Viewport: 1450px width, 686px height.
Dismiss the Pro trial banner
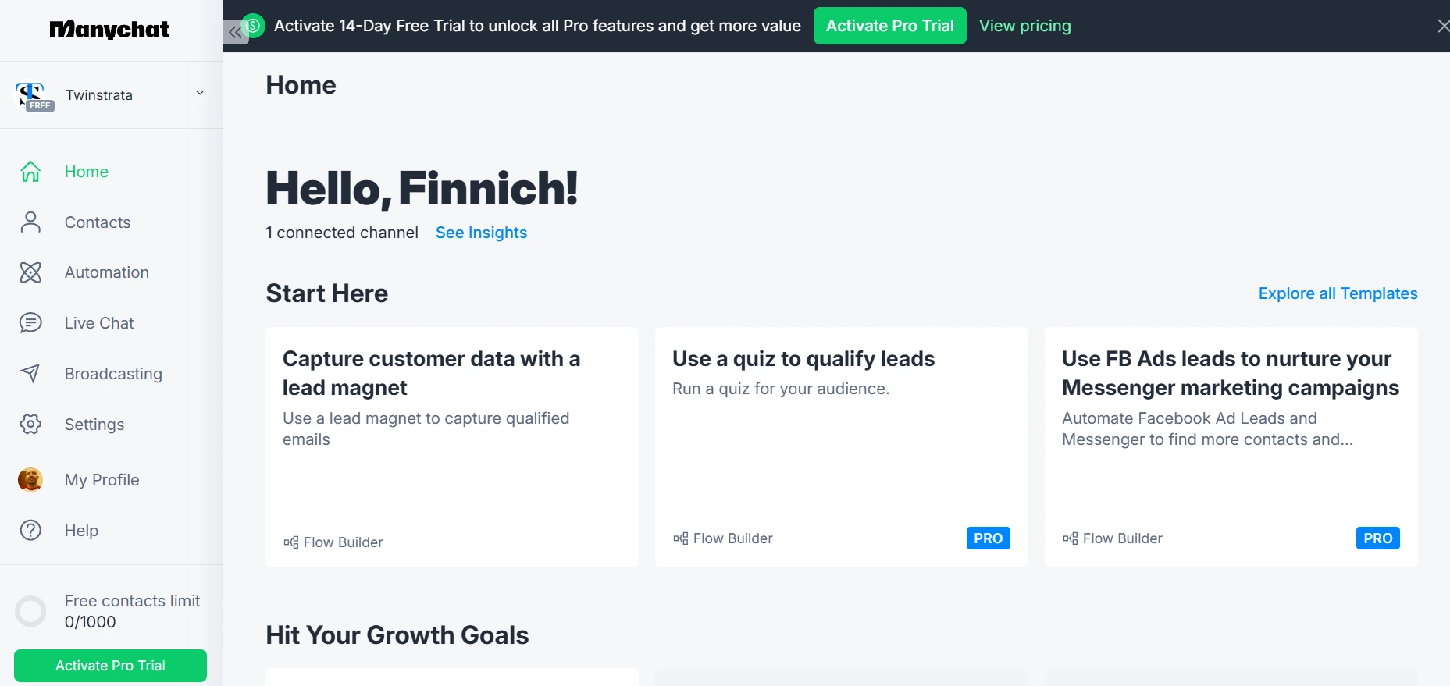[1442, 26]
